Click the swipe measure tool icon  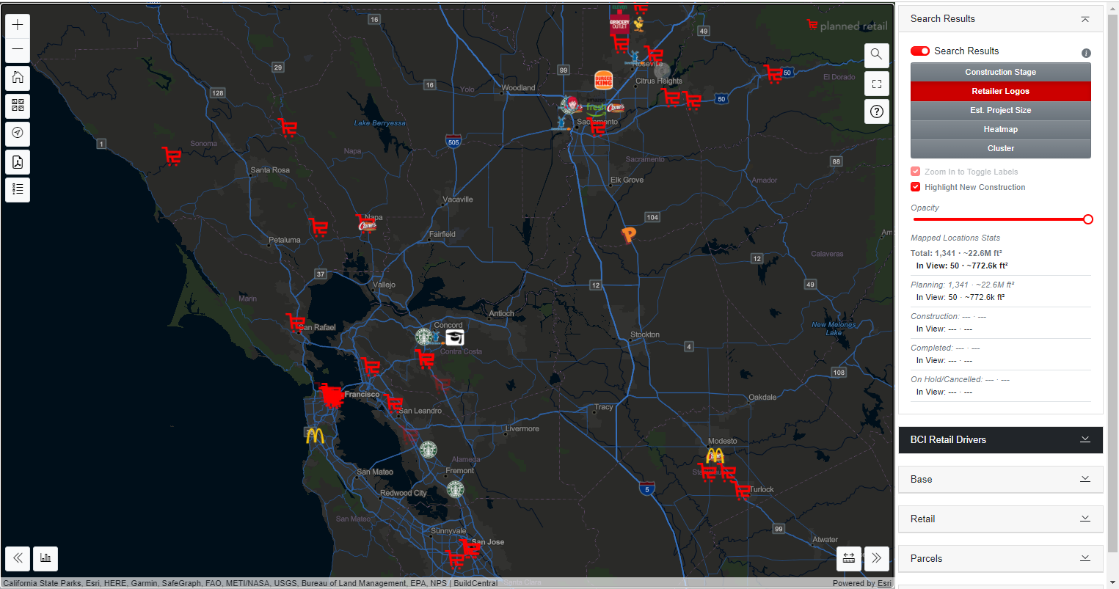pyautogui.click(x=849, y=558)
